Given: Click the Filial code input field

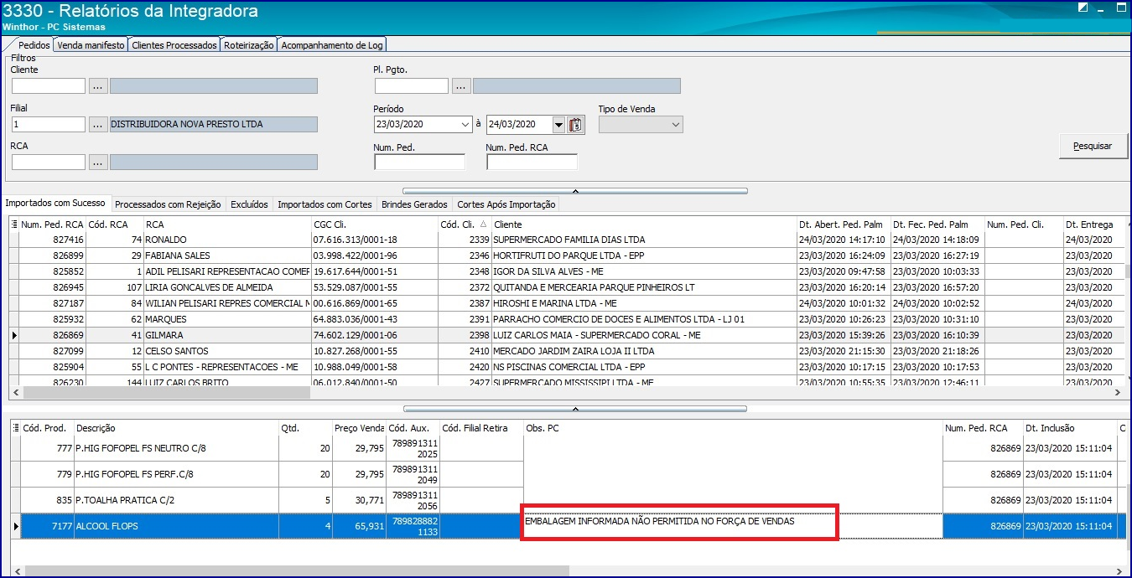Looking at the screenshot, I should click(49, 124).
